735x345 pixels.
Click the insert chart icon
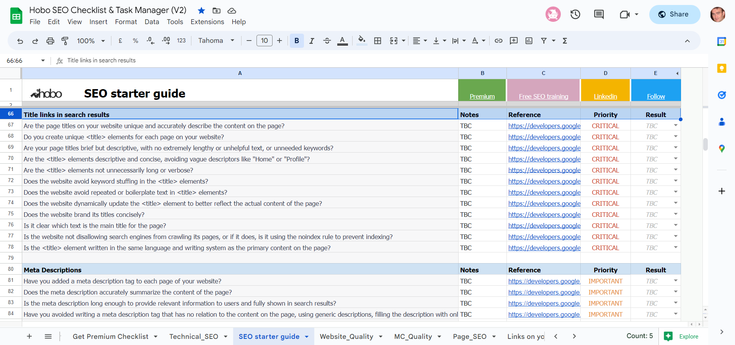pyautogui.click(x=529, y=41)
